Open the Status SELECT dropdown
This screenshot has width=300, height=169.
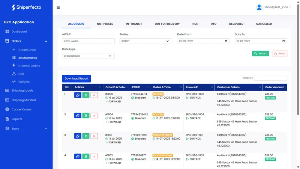click(x=145, y=41)
